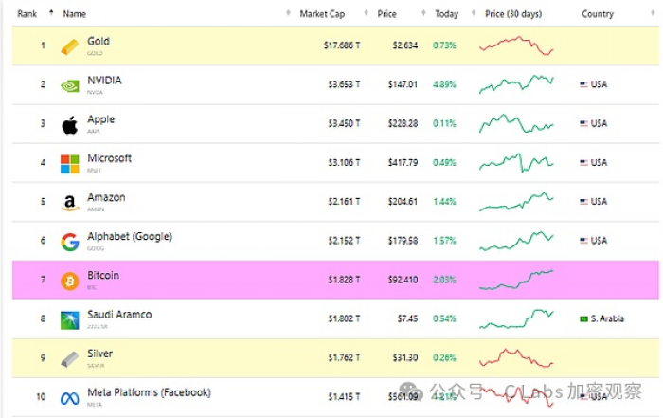
Task: Click Silver price $31.30
Action: click(405, 358)
